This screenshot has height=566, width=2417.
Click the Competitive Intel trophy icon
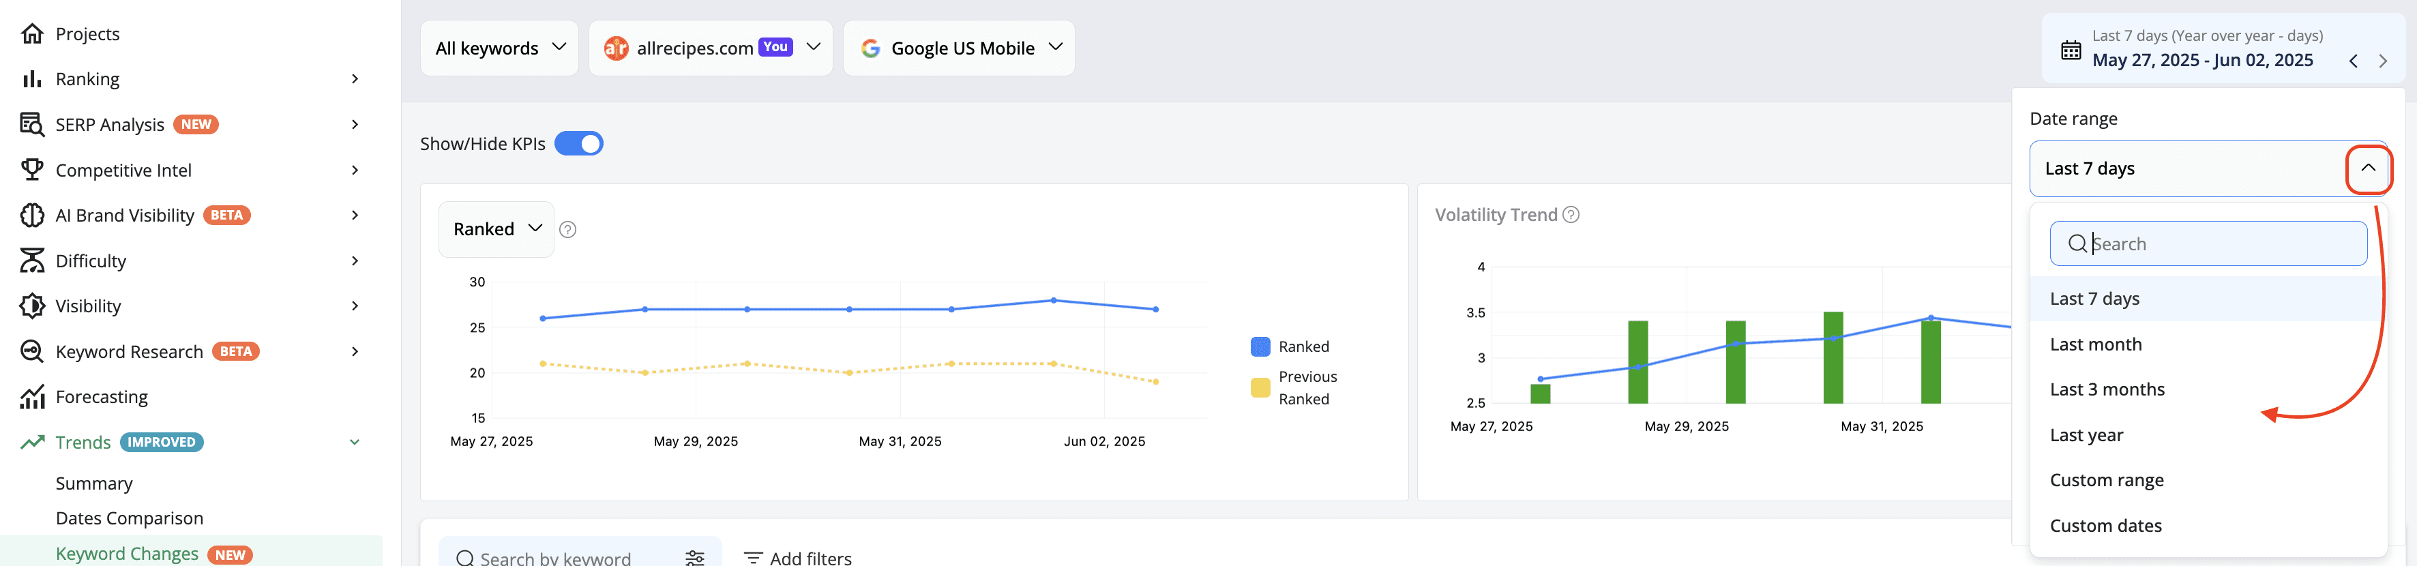click(x=32, y=170)
